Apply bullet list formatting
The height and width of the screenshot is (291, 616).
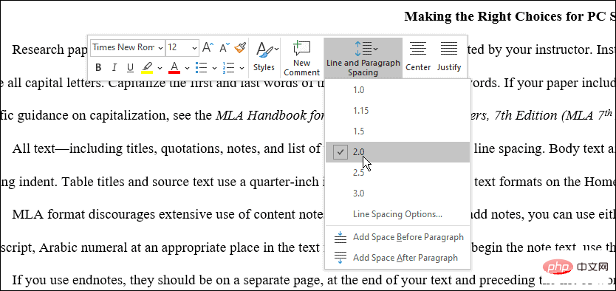point(202,68)
